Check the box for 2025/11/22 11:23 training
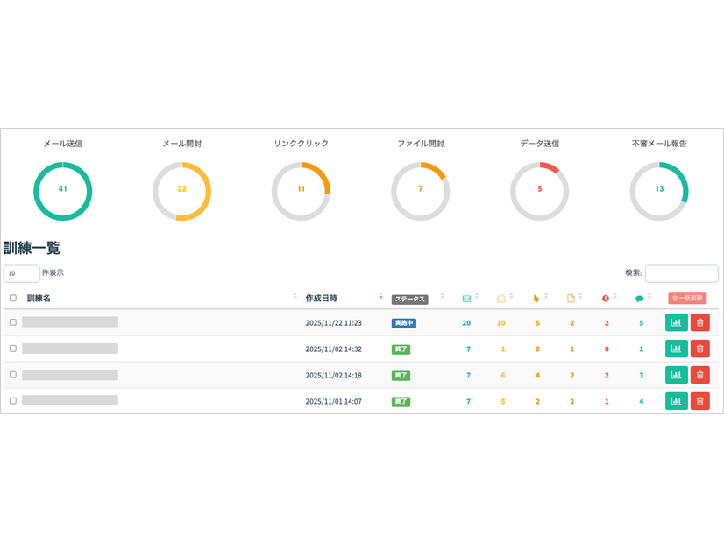The image size is (724, 543). 13,322
